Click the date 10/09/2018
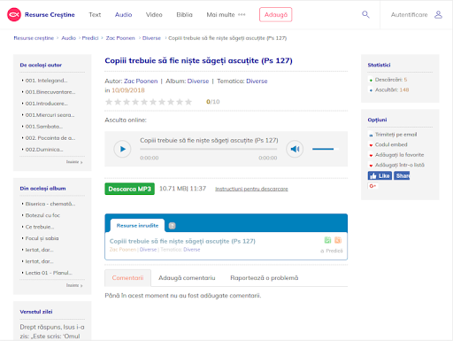This screenshot has width=453, height=341. [128, 90]
